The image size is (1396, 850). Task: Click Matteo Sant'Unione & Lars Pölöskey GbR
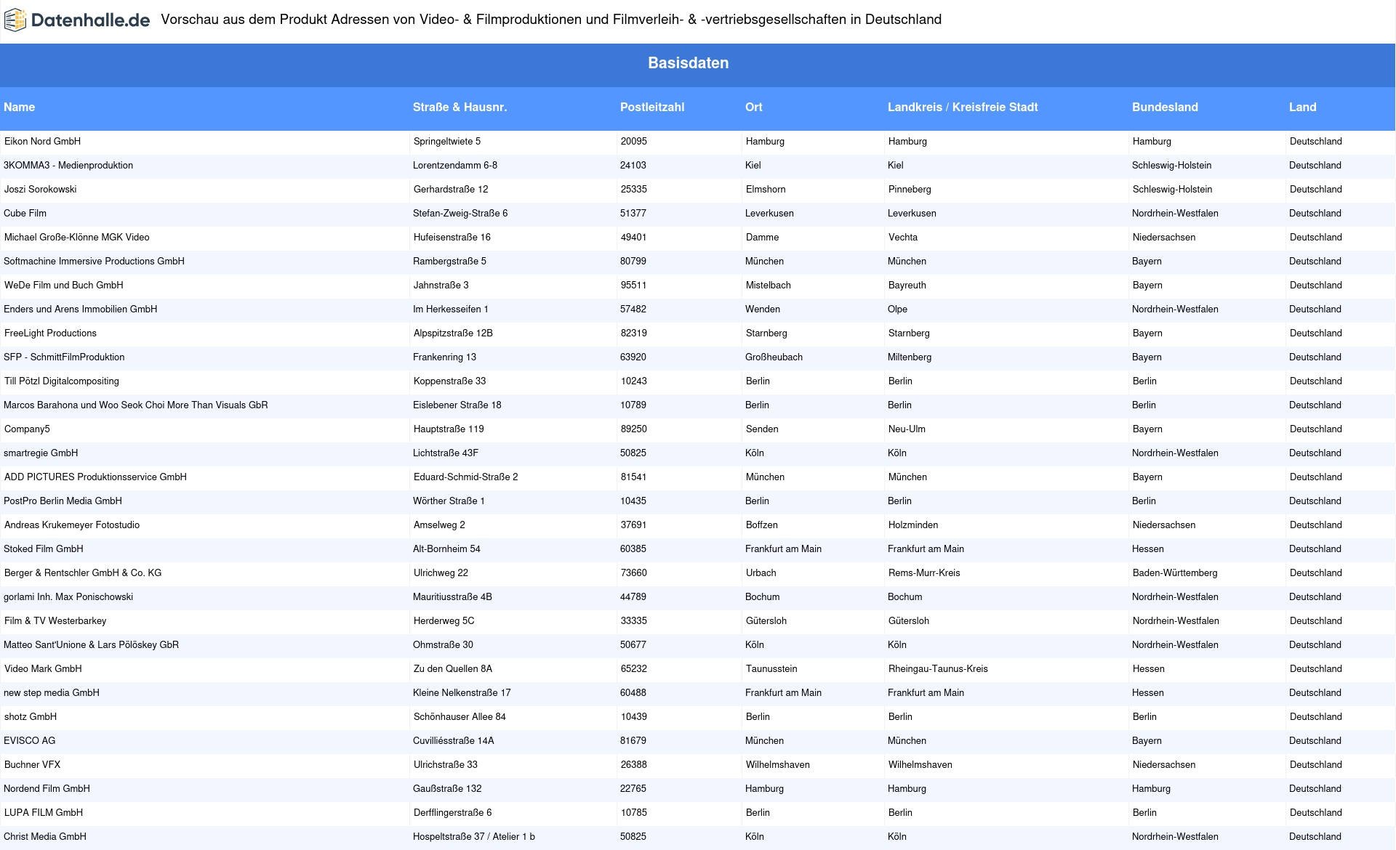click(91, 645)
